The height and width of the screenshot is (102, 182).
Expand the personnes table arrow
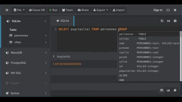(x=46, y=35)
